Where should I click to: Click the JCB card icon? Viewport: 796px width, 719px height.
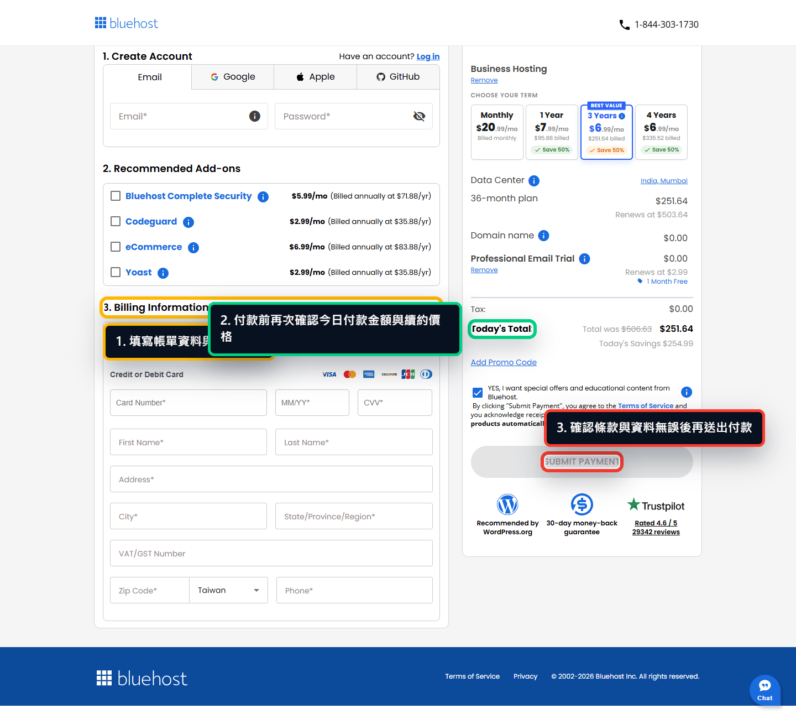point(408,374)
